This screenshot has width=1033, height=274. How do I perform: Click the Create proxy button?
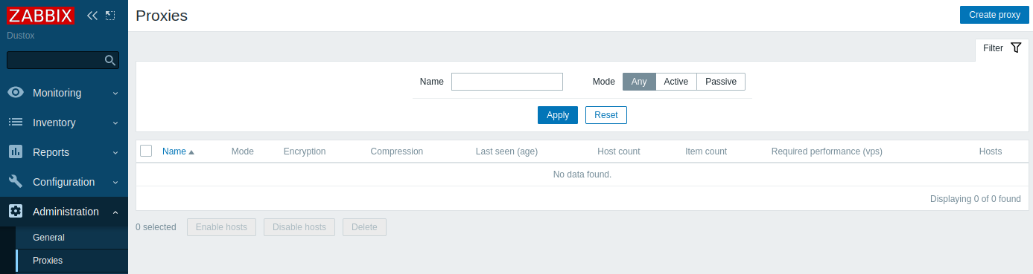994,15
